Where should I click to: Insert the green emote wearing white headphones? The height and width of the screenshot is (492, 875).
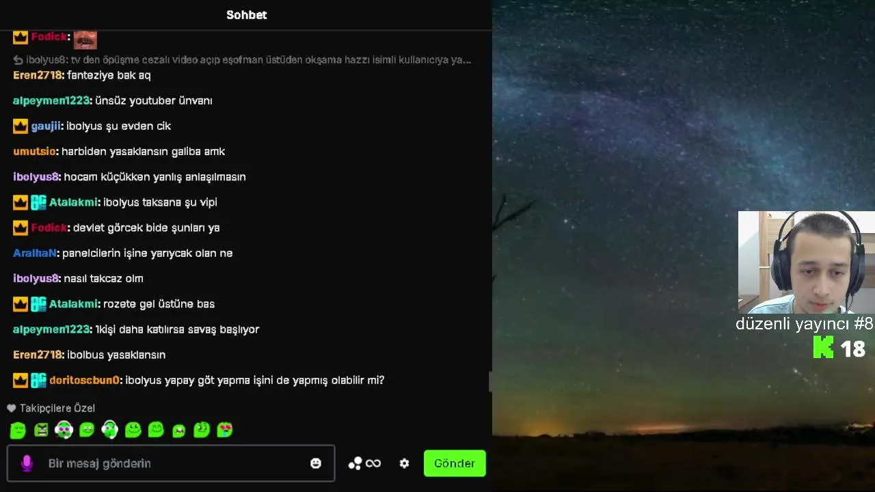[109, 430]
